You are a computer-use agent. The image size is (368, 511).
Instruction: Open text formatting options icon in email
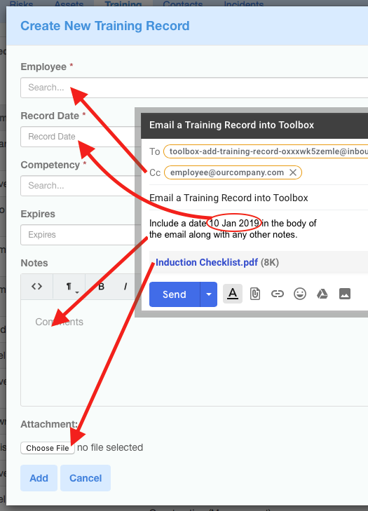pos(233,294)
